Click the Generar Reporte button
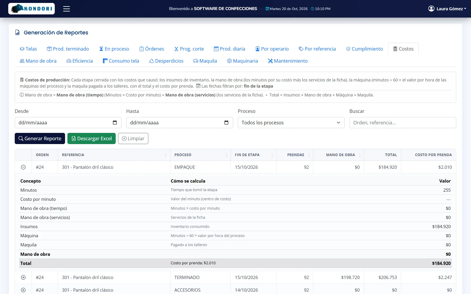Viewport: 471px width, 294px height. coord(40,138)
